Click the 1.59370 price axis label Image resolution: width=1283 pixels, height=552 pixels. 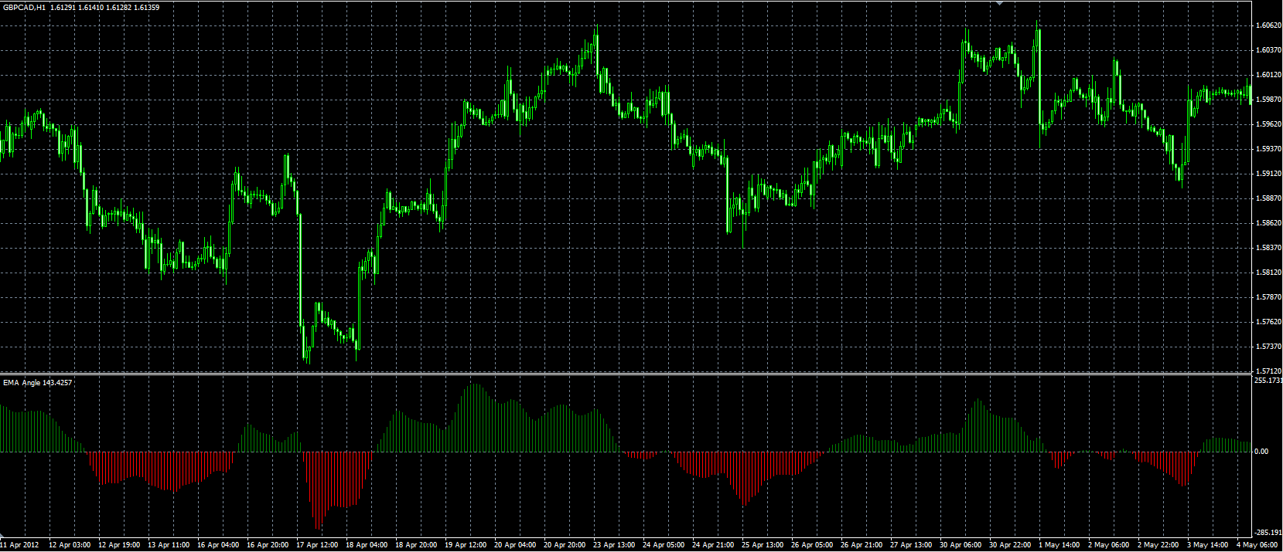[x=1268, y=149]
